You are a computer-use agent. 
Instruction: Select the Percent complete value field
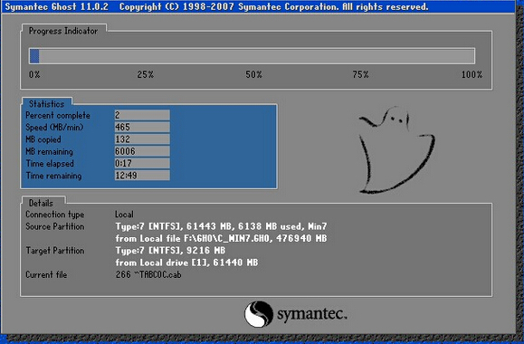click(142, 115)
